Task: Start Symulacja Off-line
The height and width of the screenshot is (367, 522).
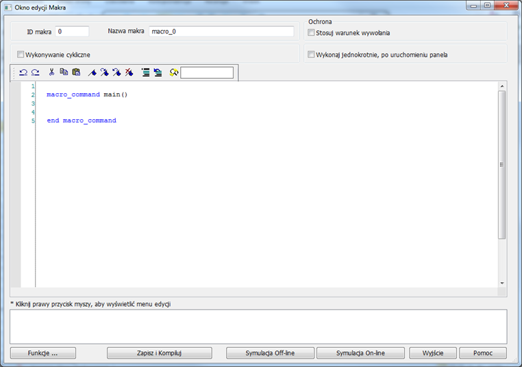Action: pyautogui.click(x=270, y=353)
